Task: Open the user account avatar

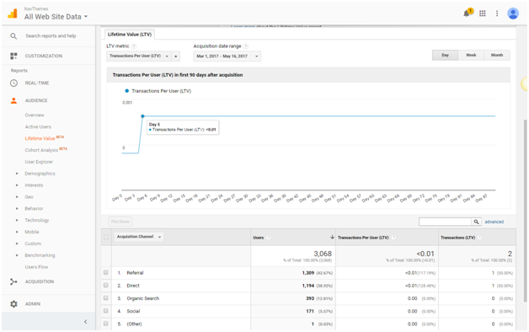Action: [x=513, y=13]
